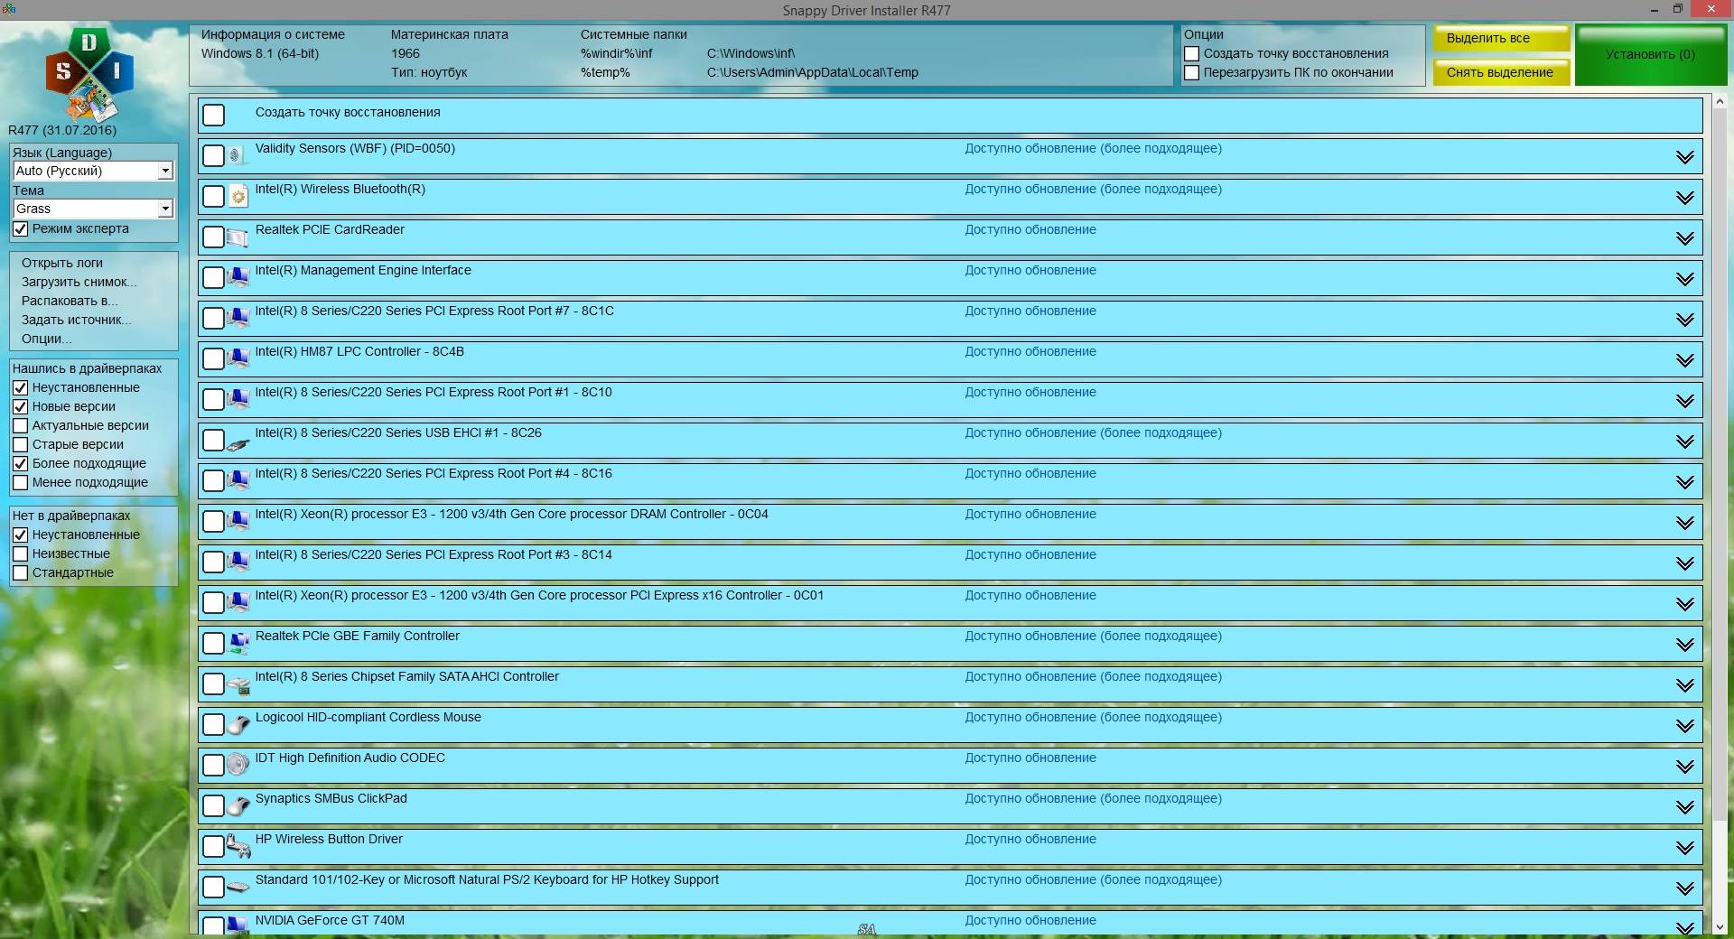Click the icon for PCI Express x16 Controller row
Viewport: 1734px width, 939px height.
(238, 602)
